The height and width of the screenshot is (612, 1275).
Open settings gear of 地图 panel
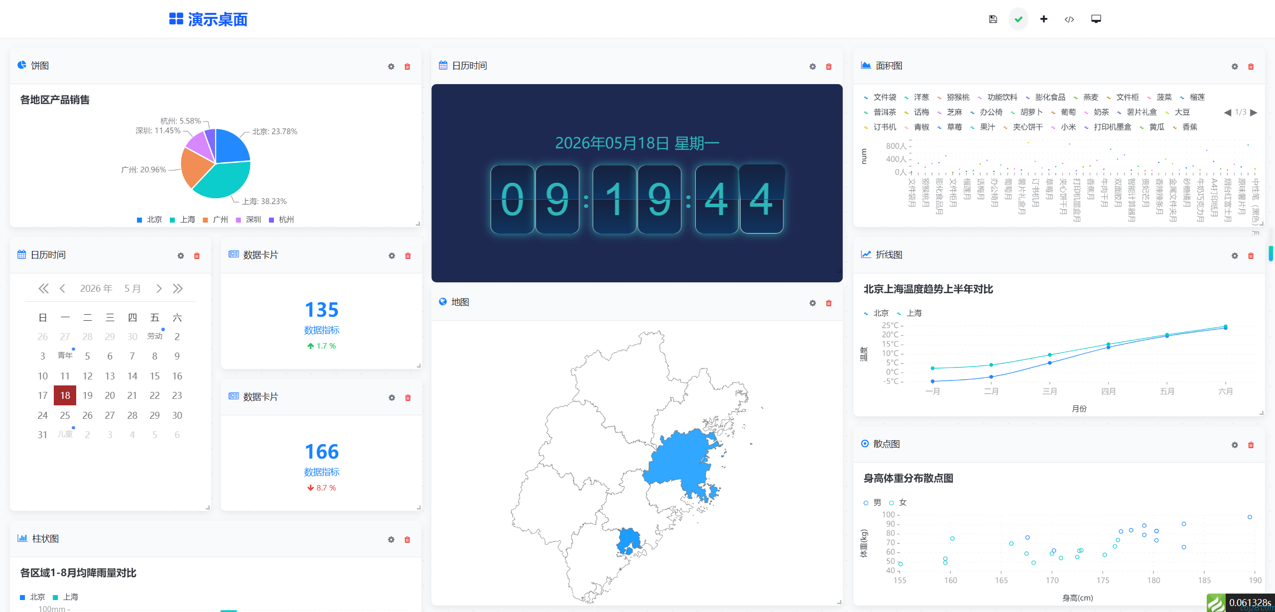tap(813, 303)
